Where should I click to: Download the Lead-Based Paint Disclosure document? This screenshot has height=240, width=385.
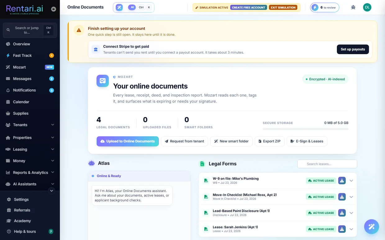tap(342, 213)
